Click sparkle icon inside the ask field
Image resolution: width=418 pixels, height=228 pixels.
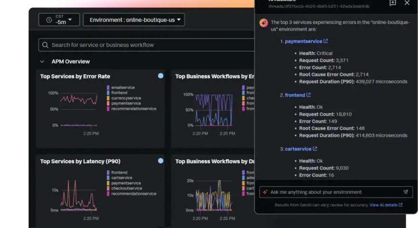(265, 192)
